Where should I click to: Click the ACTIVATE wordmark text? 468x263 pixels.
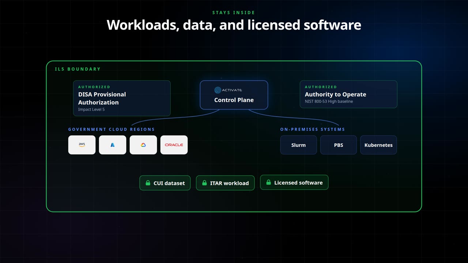[x=232, y=90]
